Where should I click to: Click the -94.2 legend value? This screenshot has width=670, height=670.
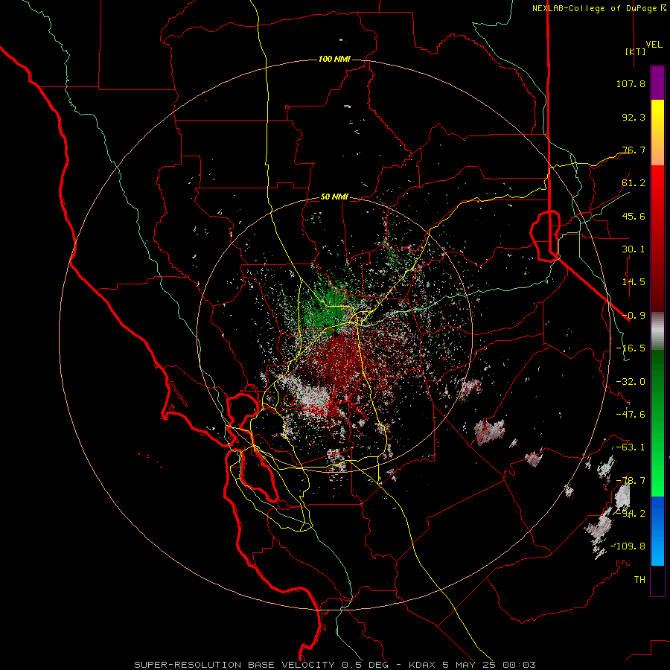coord(631,514)
